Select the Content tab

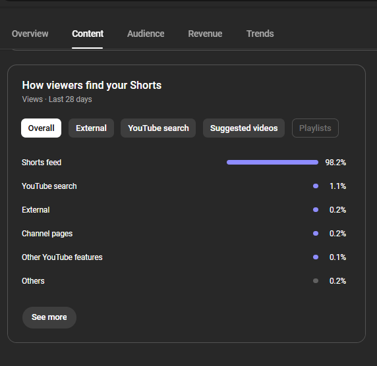coord(88,34)
